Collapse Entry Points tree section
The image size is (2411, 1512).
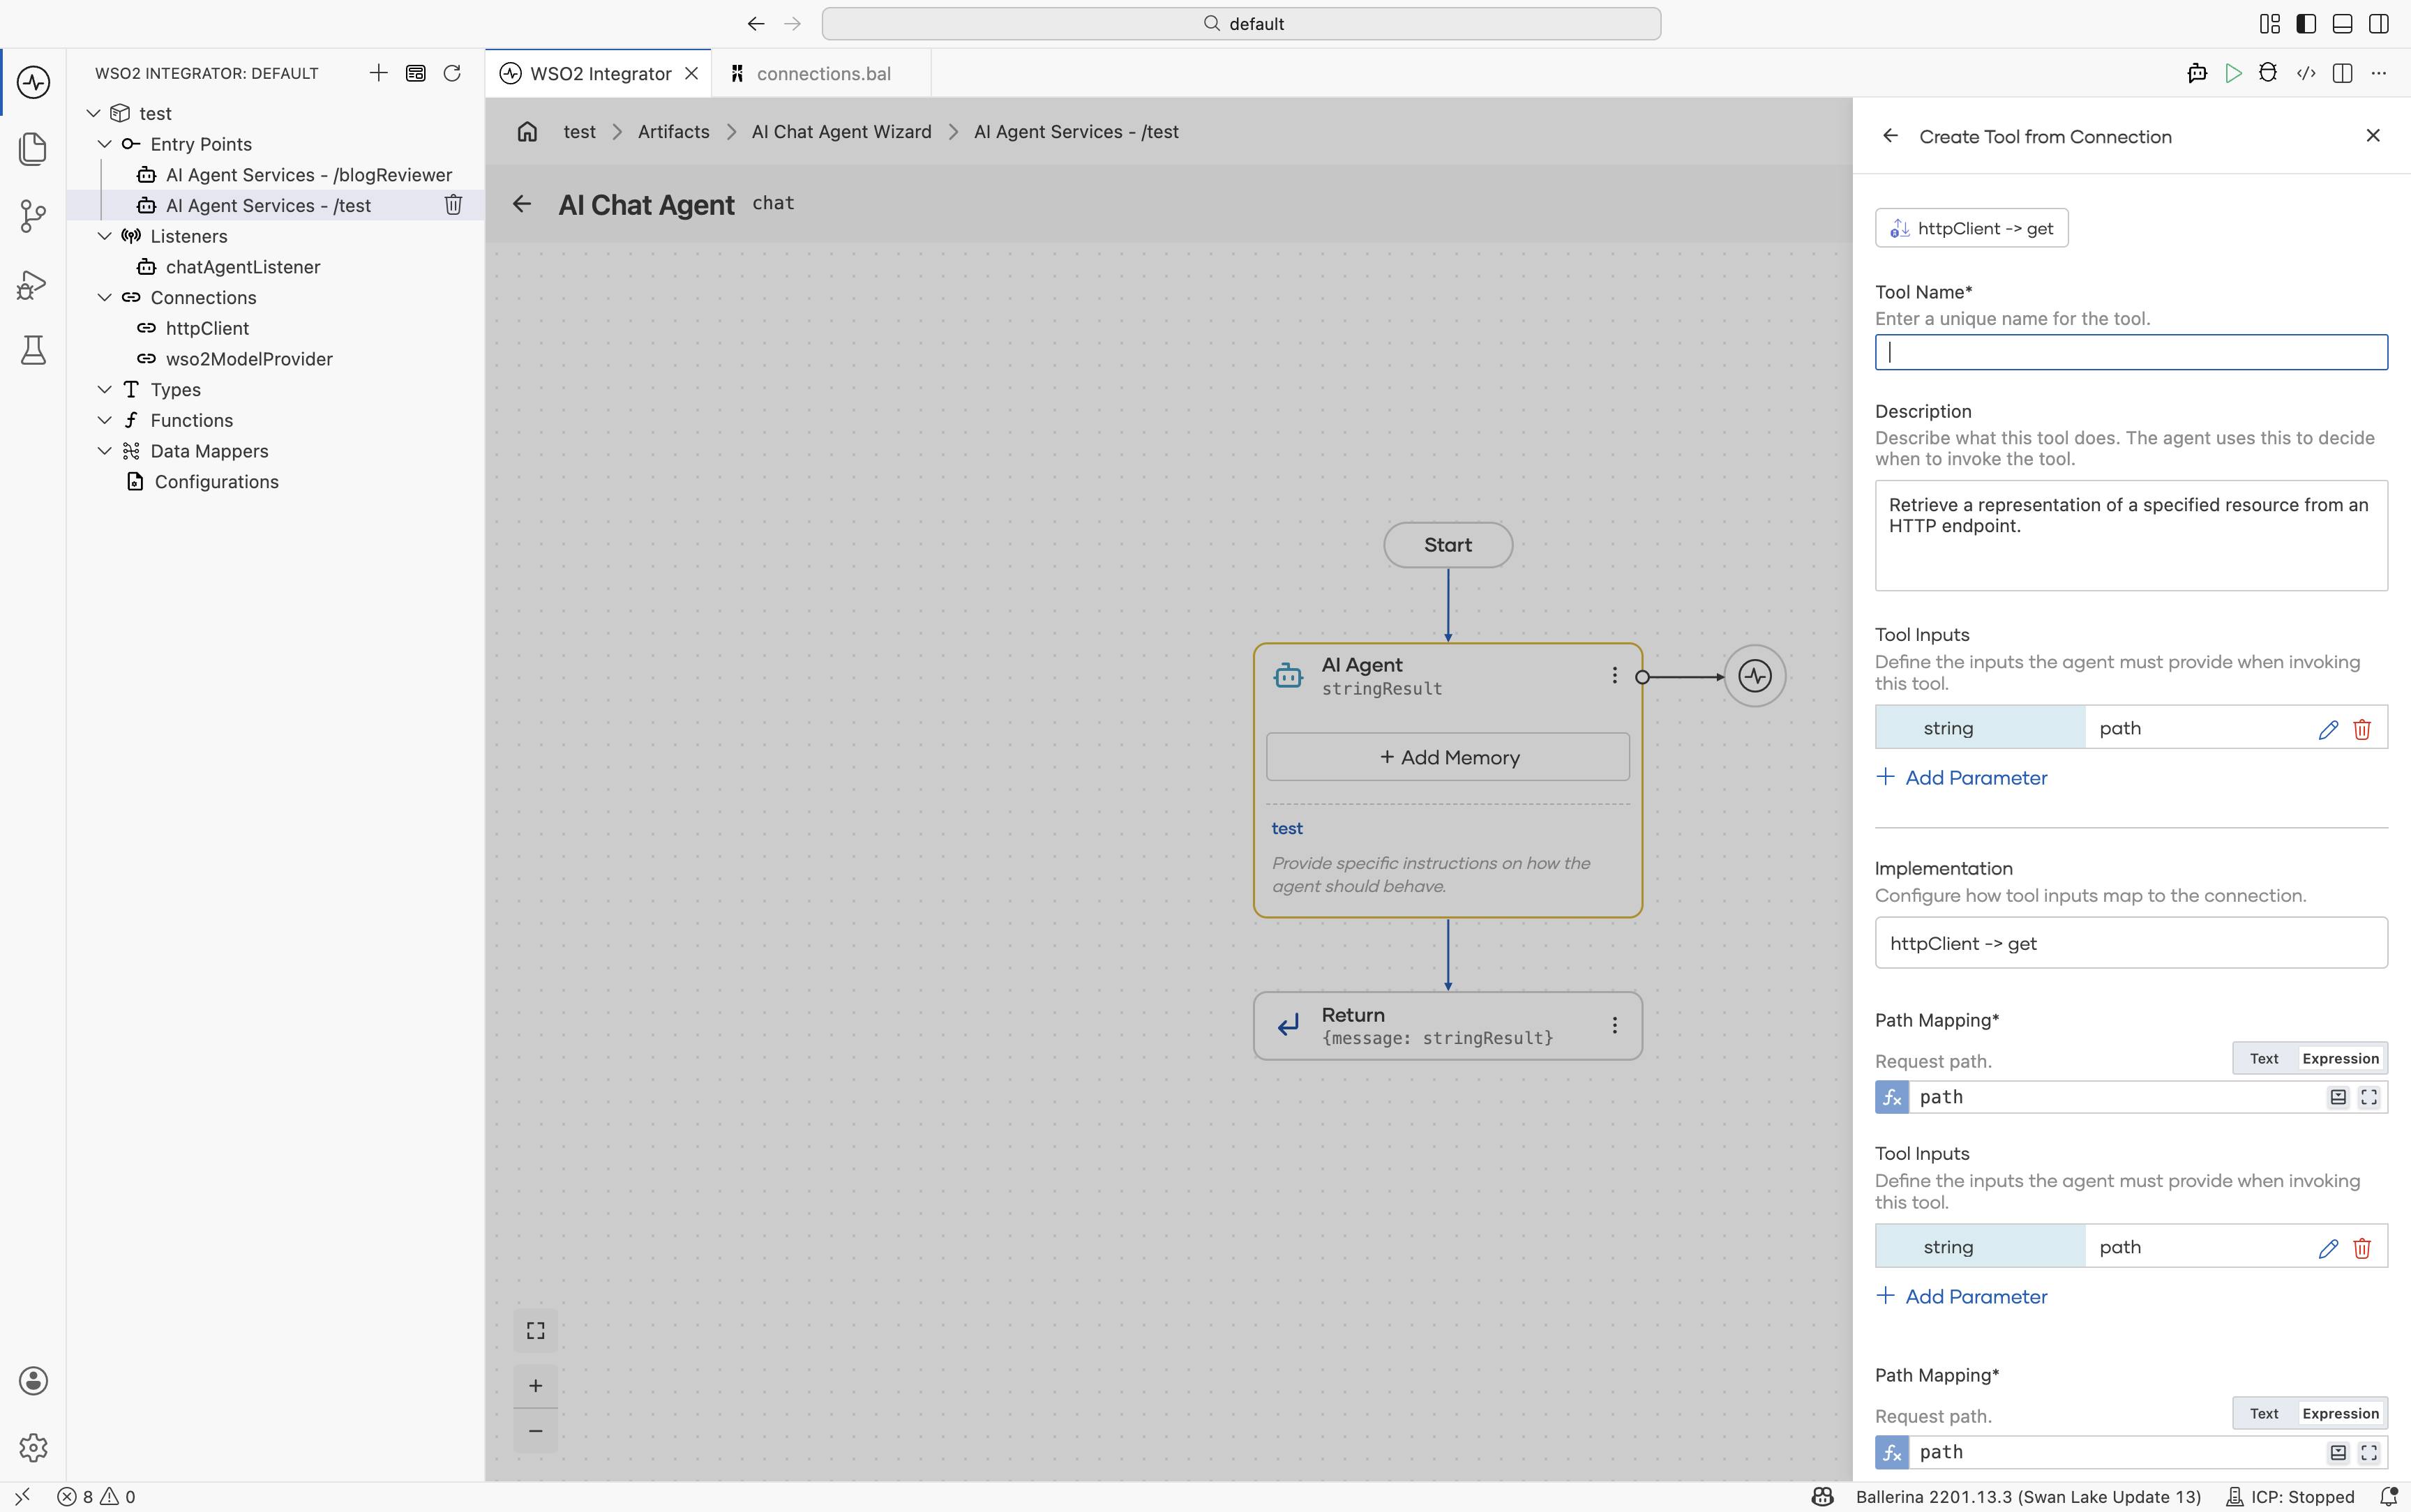coord(104,144)
